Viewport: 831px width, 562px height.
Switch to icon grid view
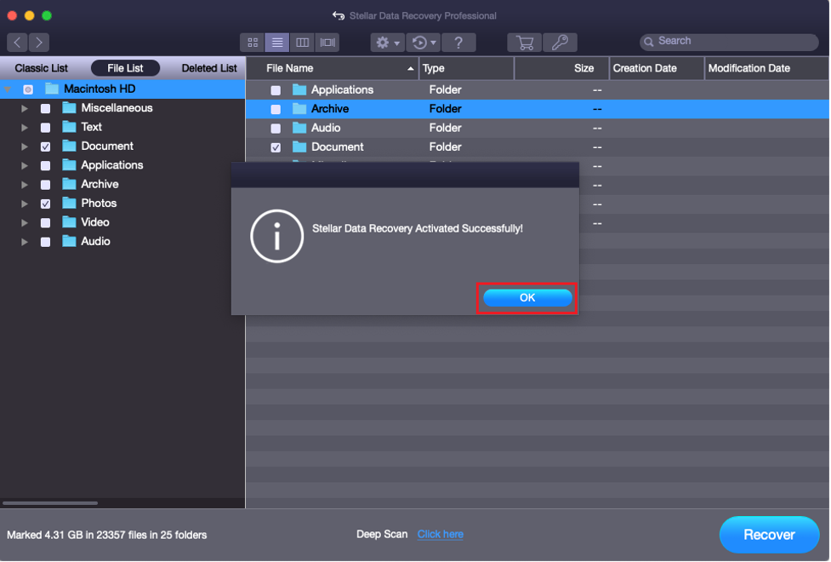(253, 42)
